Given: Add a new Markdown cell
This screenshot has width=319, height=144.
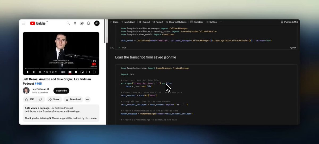Looking at the screenshot, I should pyautogui.click(x=128, y=22).
